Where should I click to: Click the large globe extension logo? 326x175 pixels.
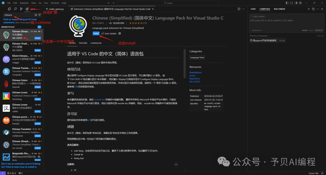click(x=78, y=26)
